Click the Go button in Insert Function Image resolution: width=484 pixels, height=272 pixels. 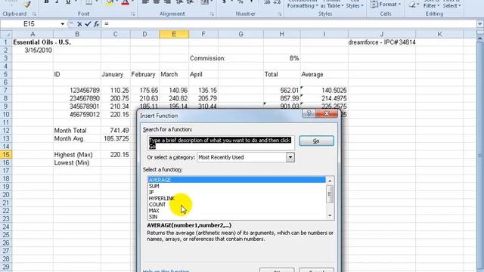316,141
